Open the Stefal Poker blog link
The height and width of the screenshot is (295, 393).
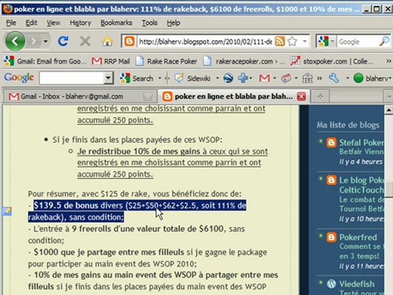(361, 143)
